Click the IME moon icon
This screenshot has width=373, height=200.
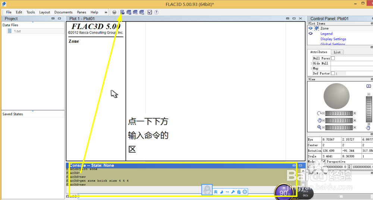point(222,192)
